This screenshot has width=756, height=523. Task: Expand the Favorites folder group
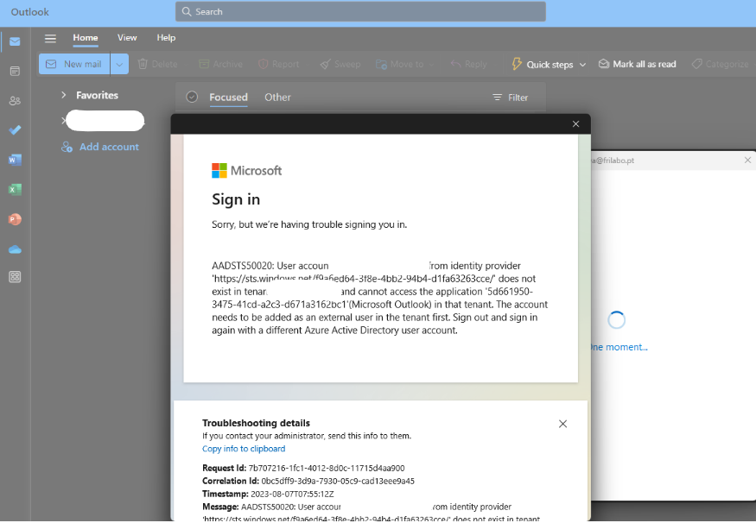click(x=64, y=95)
